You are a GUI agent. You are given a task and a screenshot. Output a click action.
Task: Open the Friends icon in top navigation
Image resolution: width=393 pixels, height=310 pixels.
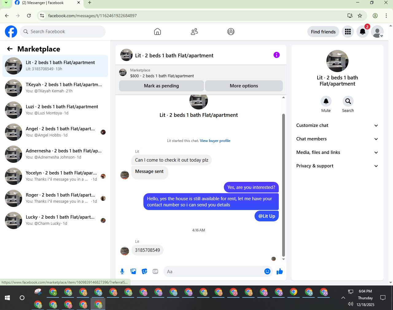coord(194,32)
